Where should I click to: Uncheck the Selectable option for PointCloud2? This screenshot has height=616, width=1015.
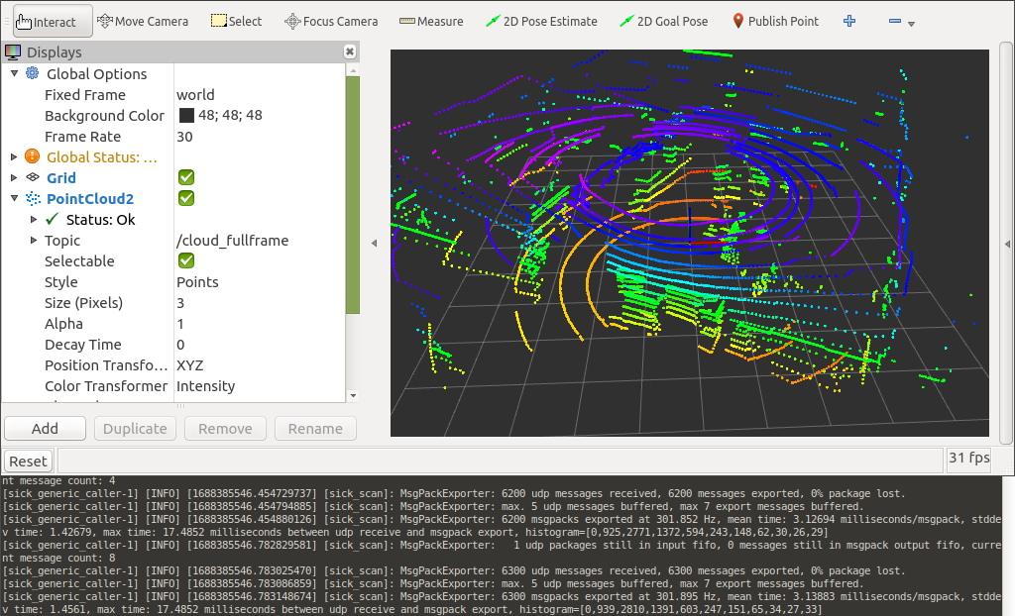point(185,260)
